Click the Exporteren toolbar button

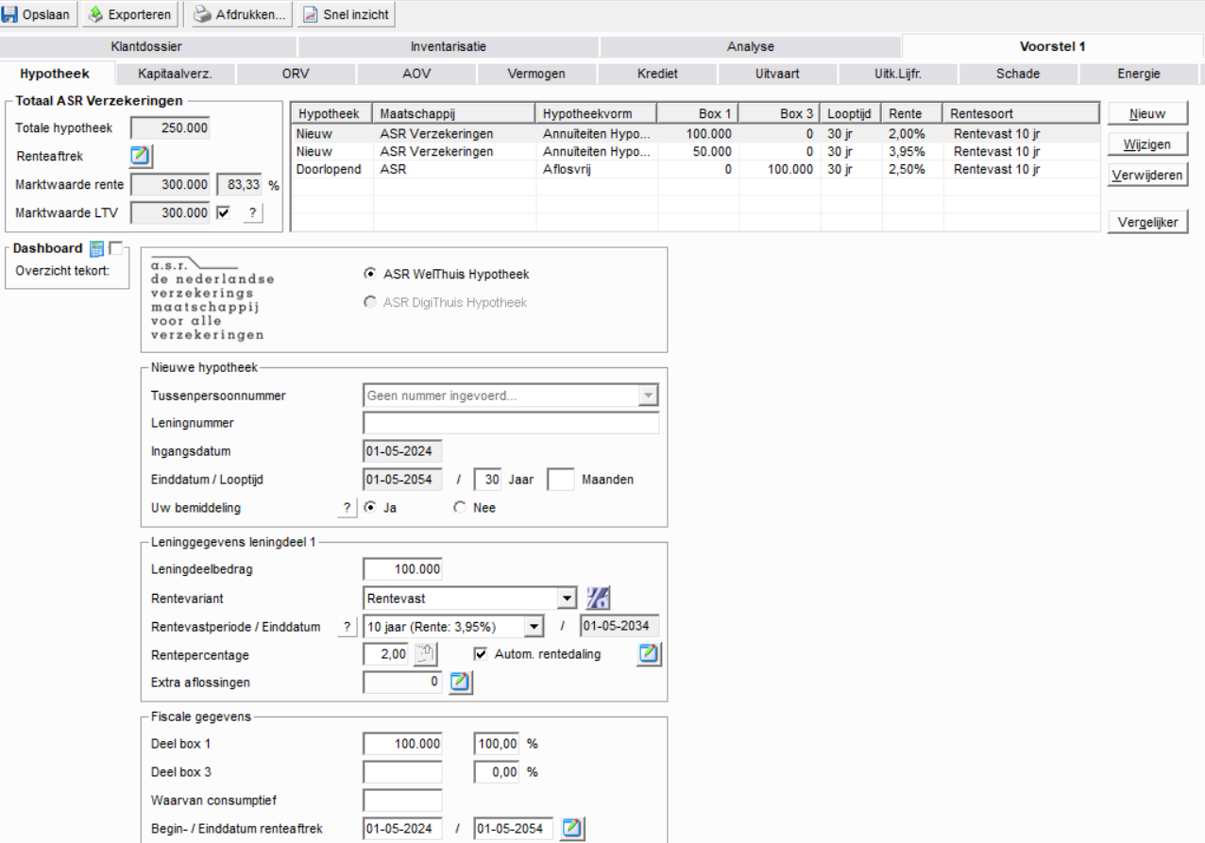tap(130, 14)
